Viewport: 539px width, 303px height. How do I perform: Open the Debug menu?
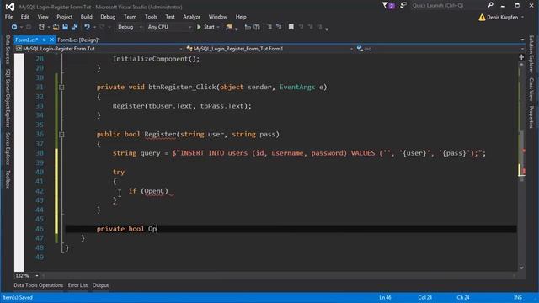point(108,17)
